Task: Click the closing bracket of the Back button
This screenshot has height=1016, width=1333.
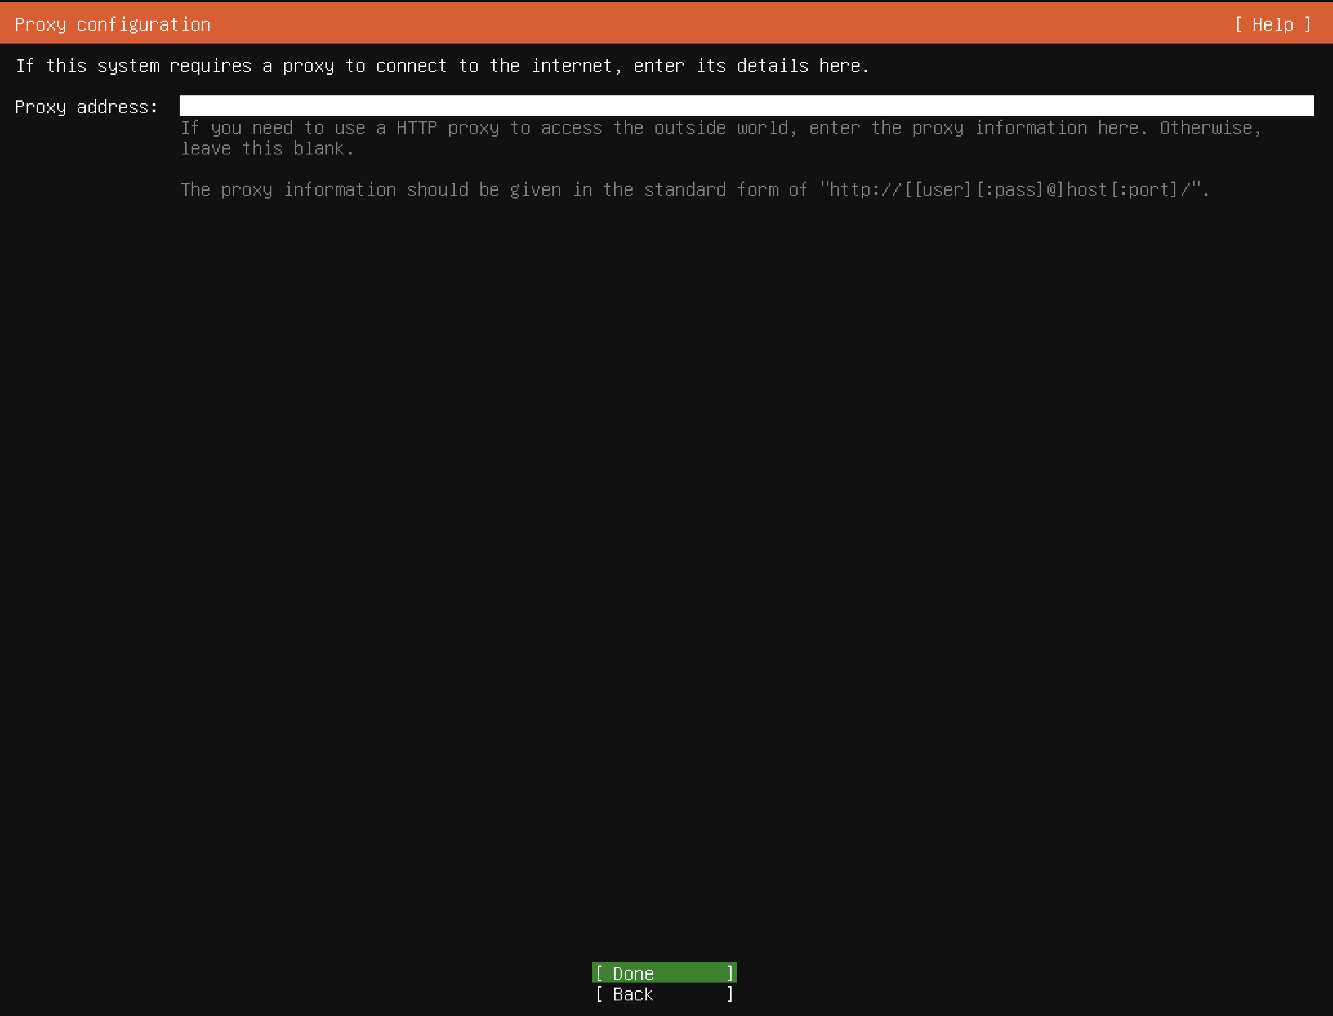Action: point(730,994)
